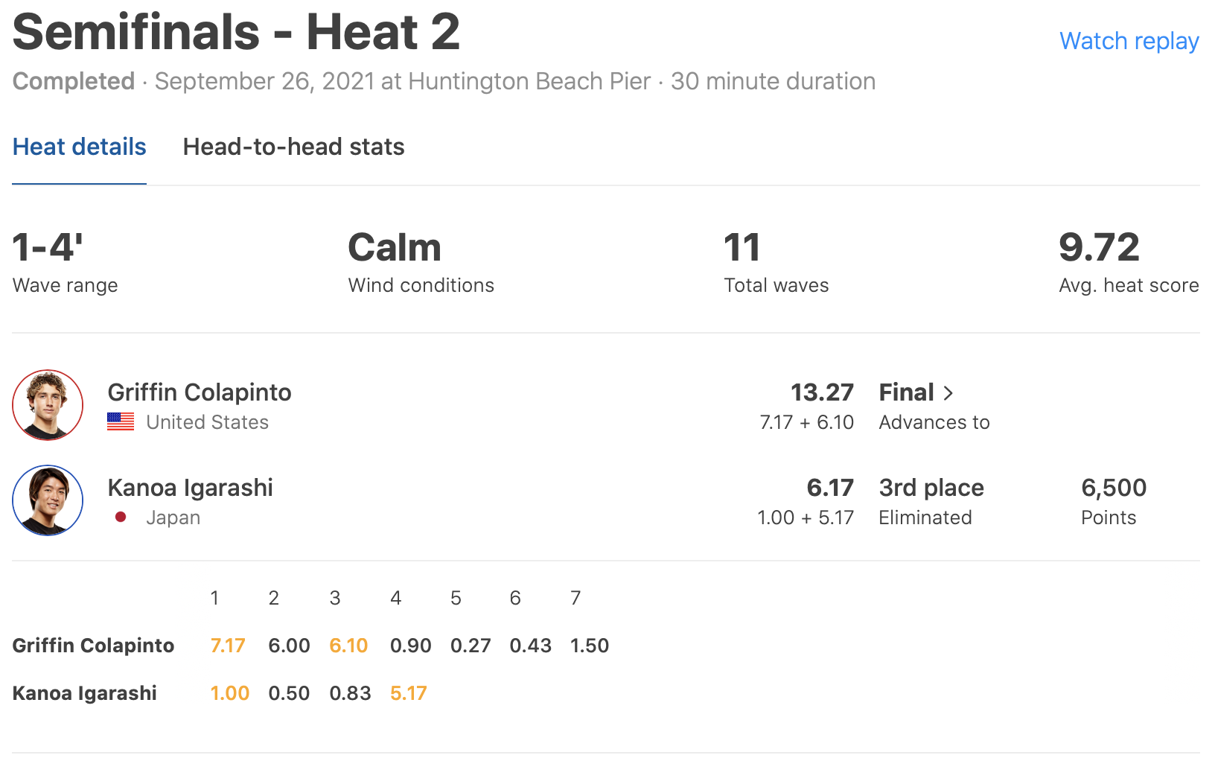1215x758 pixels.
Task: Click the Japan flag icon
Action: pyautogui.click(x=121, y=517)
